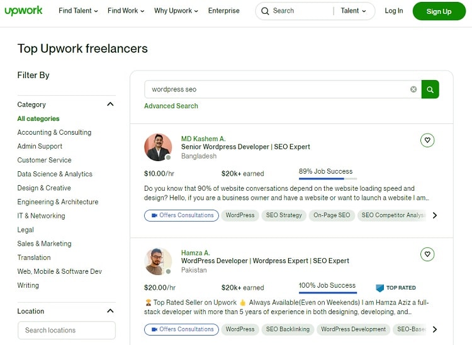The width and height of the screenshot is (472, 345).
Task: Show more skill tags for Hamza A.
Action: coord(435,329)
